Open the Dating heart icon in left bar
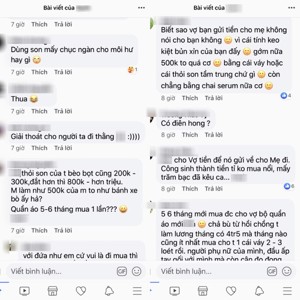Viewport: 300px width, 300px height. [81, 291]
